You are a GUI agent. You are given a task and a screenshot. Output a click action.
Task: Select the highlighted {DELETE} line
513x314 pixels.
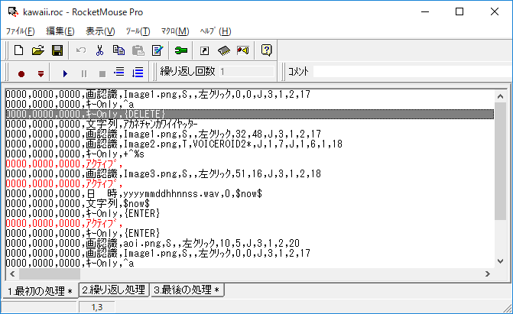(250, 114)
